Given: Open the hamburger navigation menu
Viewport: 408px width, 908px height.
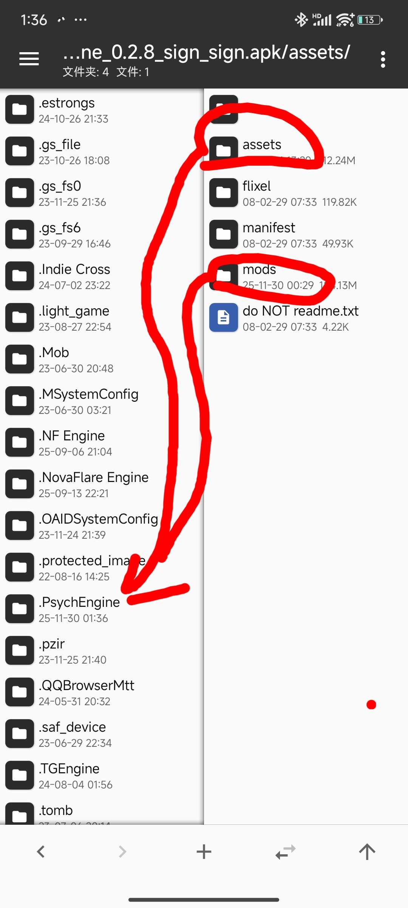Looking at the screenshot, I should pos(29,59).
